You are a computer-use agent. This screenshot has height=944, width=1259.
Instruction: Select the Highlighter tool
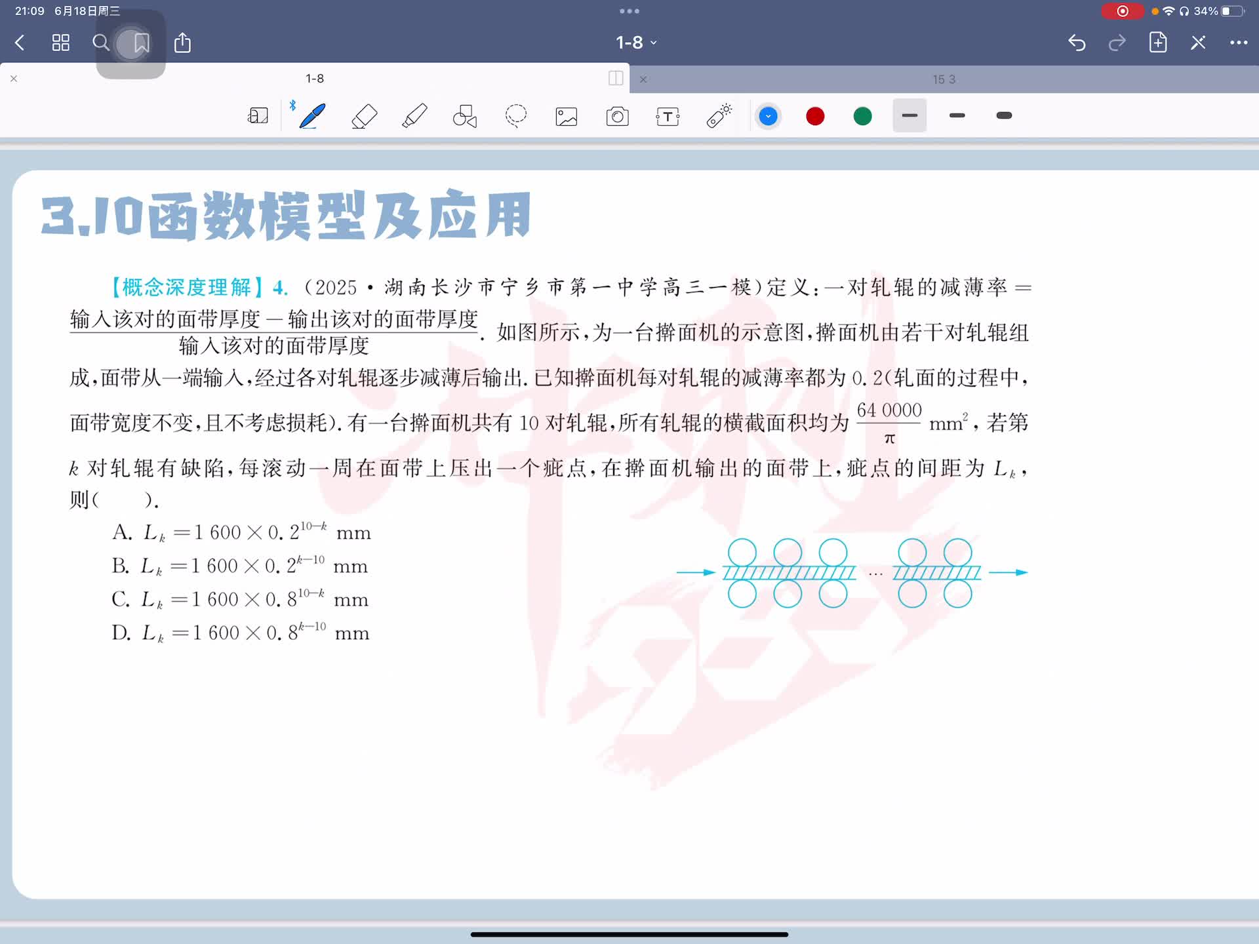point(414,116)
